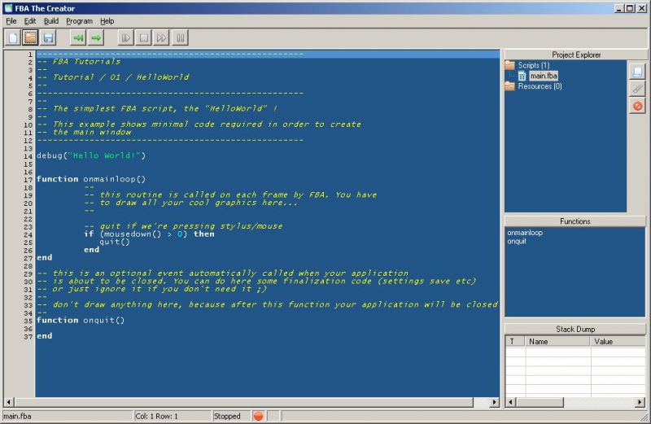
Task: Click the FBA The Creator title bar icon
Action: [x=8, y=8]
